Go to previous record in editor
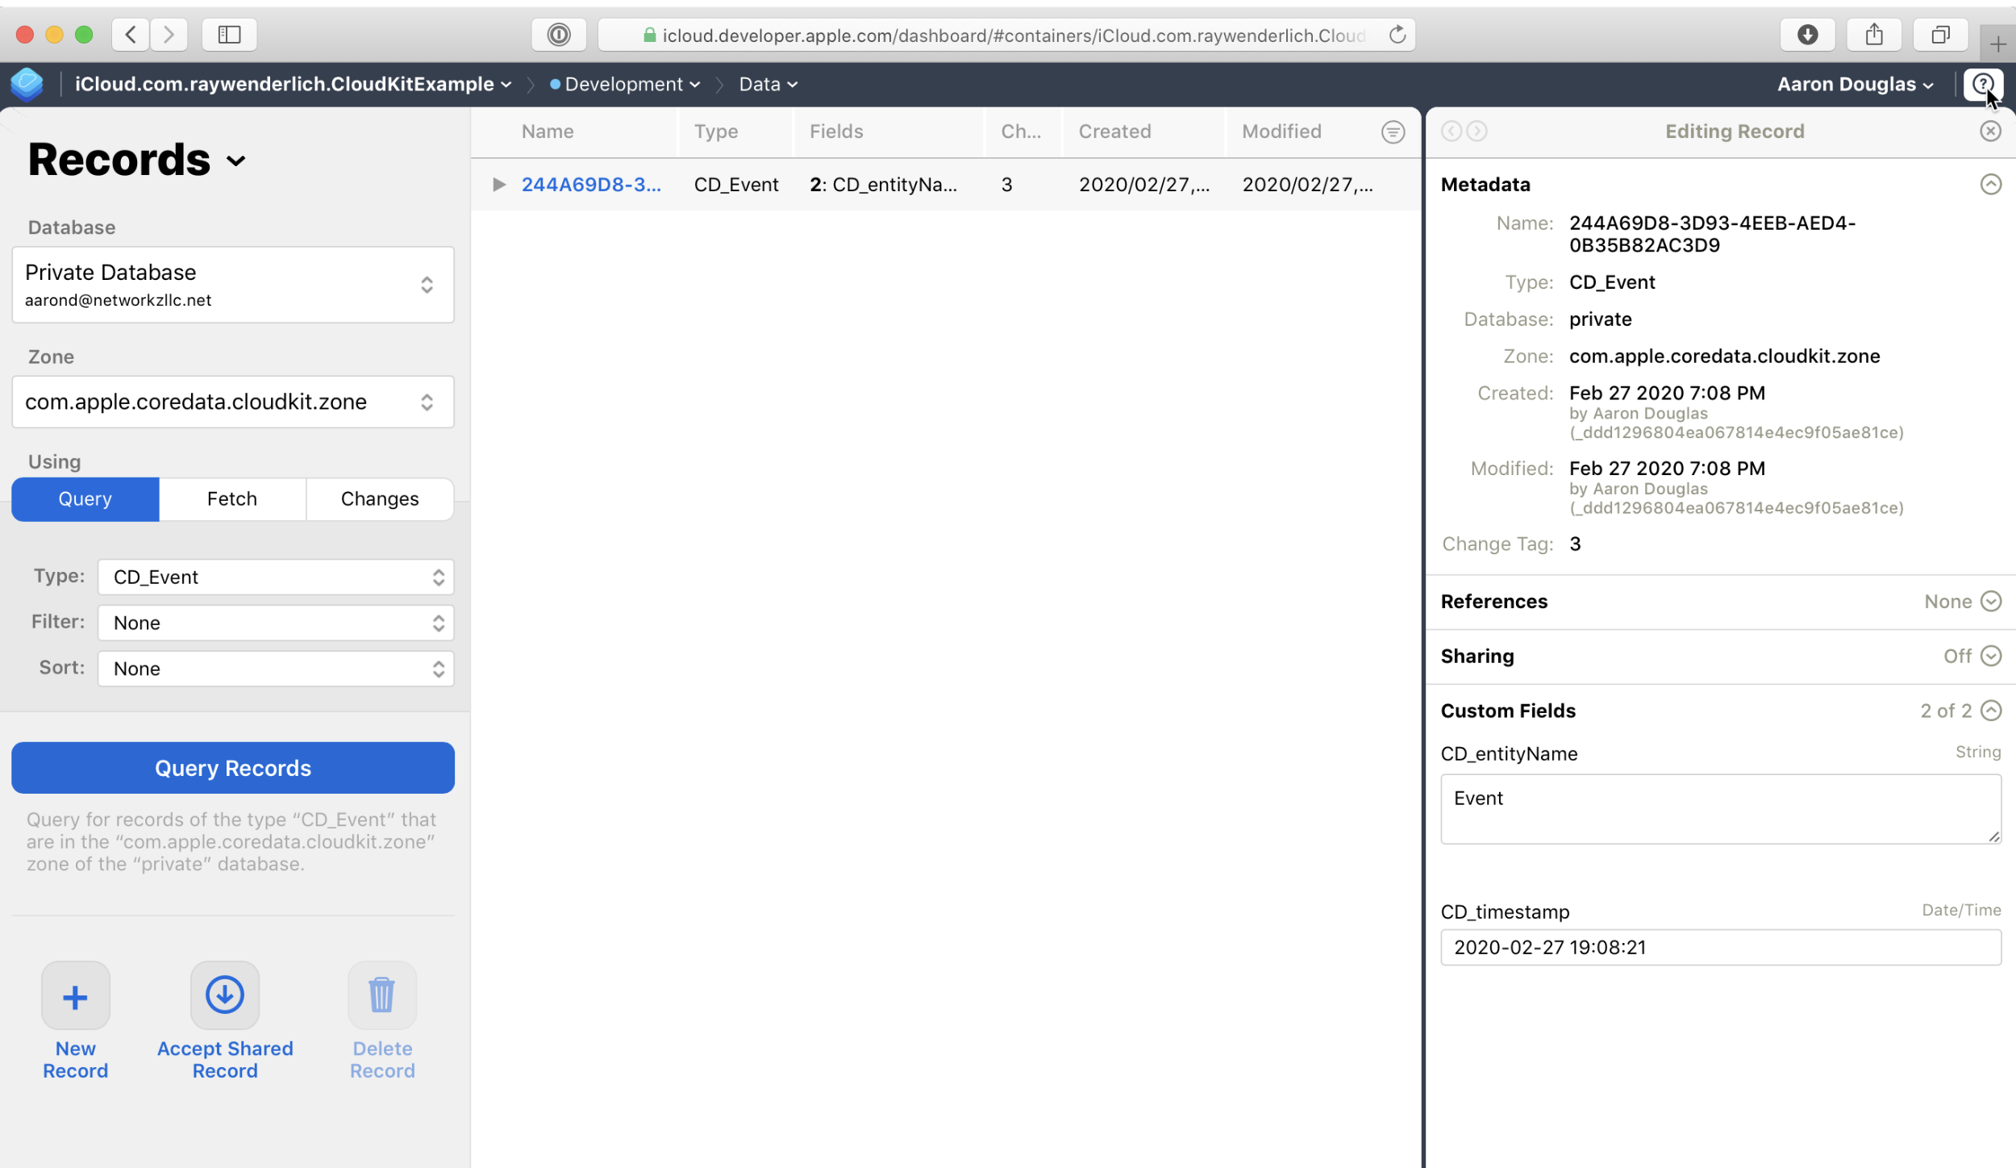 (x=1452, y=131)
